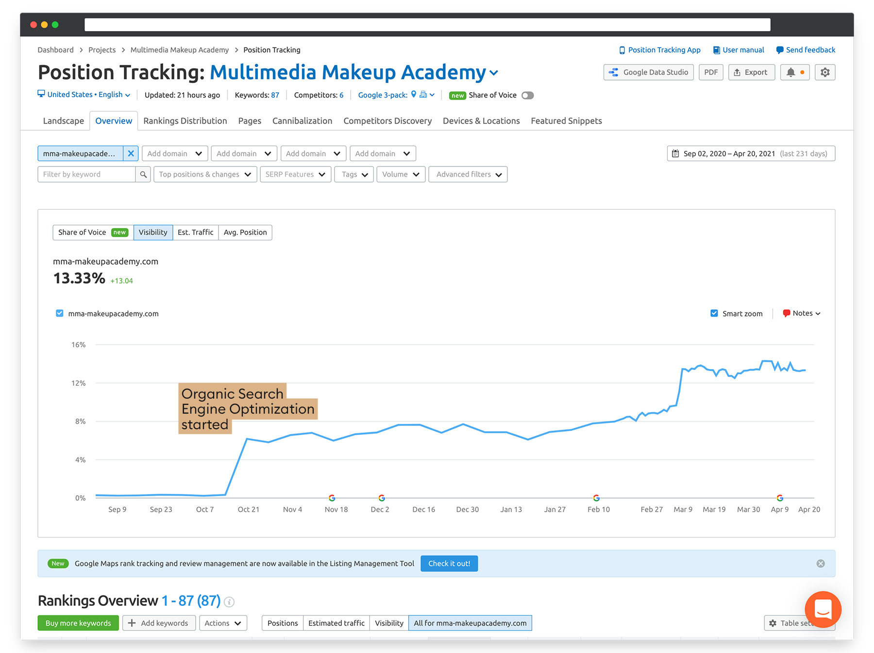This screenshot has width=874, height=653.
Task: Open Multimedia Makeup Academy breadcrumb
Action: 180,50
